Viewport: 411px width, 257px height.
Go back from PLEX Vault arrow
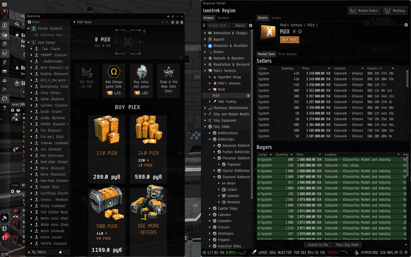click(x=74, y=22)
